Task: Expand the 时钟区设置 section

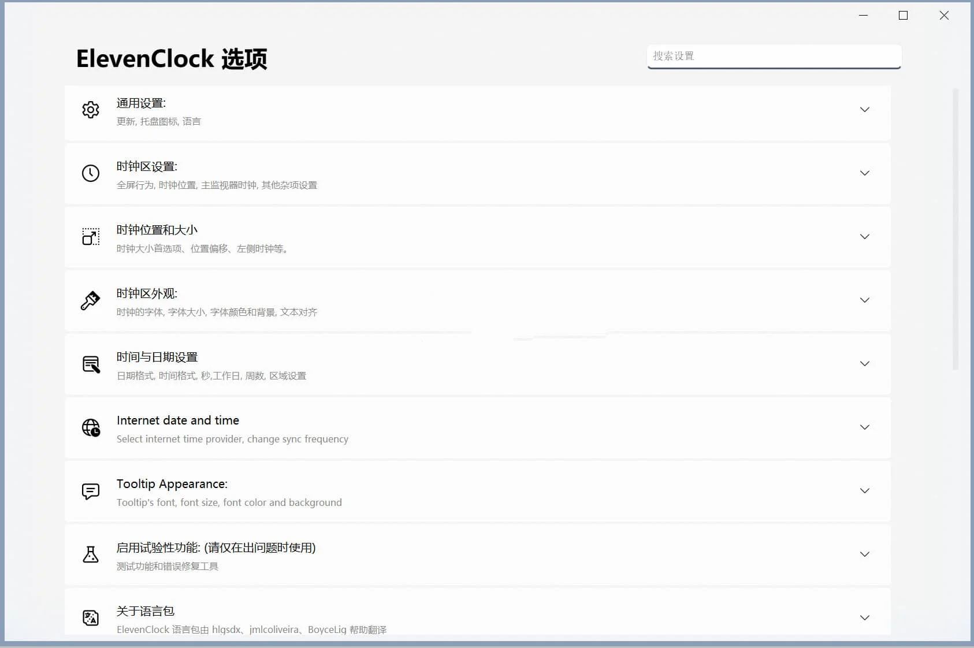Action: [865, 173]
